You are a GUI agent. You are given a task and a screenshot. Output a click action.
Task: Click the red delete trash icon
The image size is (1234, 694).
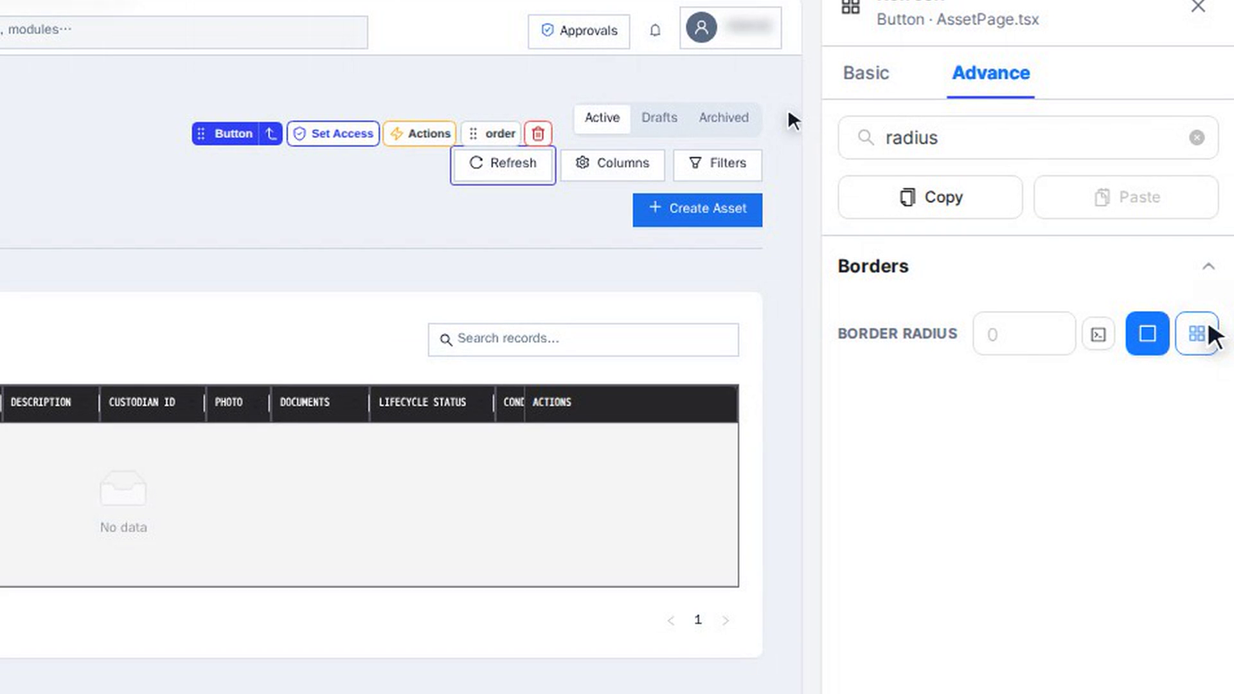[x=538, y=134]
